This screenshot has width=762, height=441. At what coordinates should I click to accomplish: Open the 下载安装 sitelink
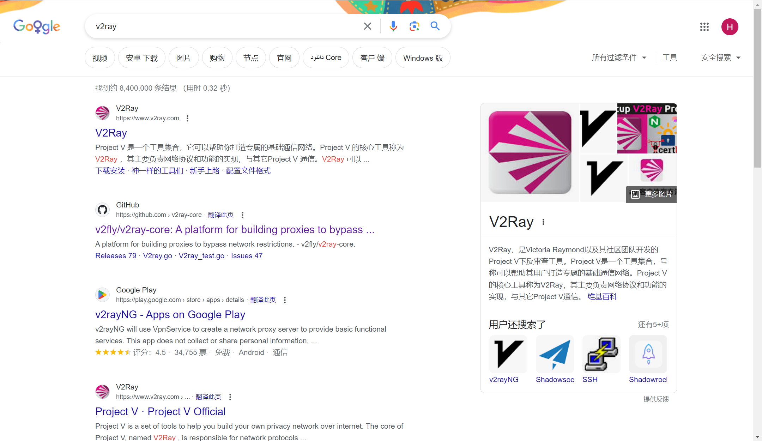coord(110,171)
